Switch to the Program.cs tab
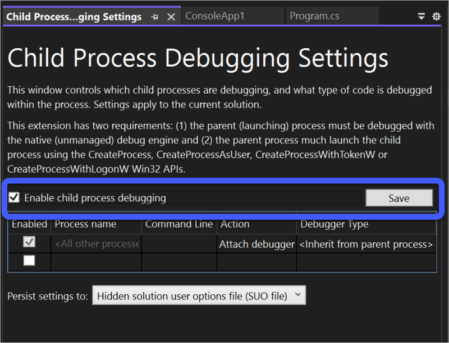The image size is (449, 343). 314,16
